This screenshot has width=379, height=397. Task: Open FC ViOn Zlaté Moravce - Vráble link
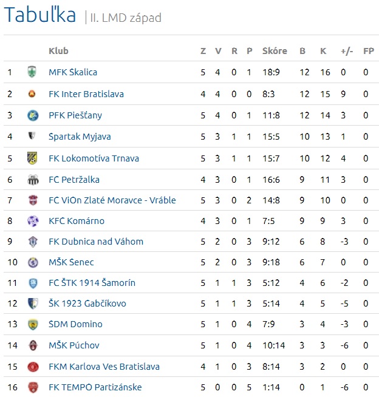coord(112,200)
